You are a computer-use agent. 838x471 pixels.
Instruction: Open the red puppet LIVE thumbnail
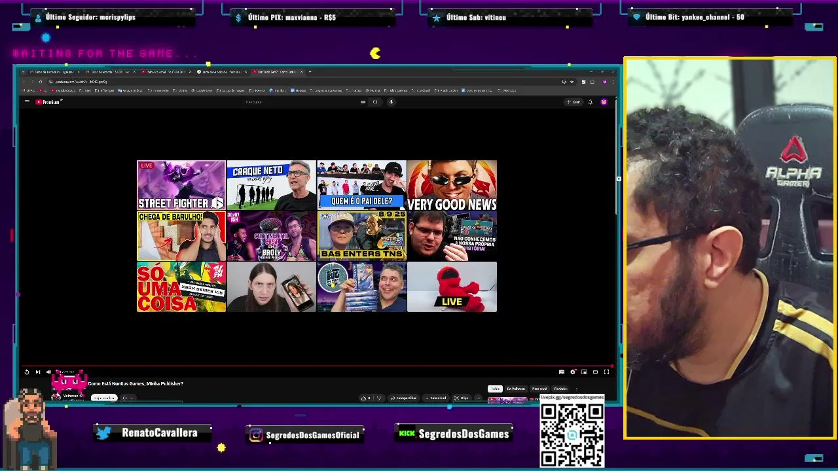coord(452,287)
